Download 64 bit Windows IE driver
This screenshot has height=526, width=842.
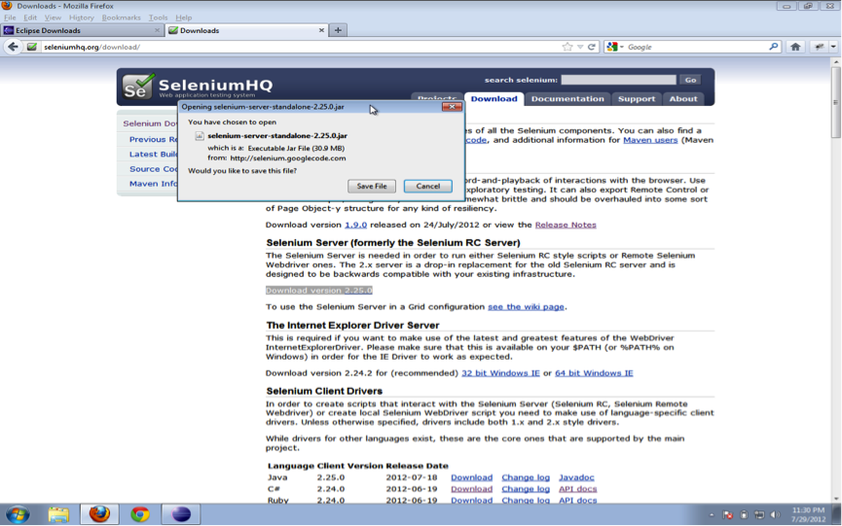(x=594, y=372)
